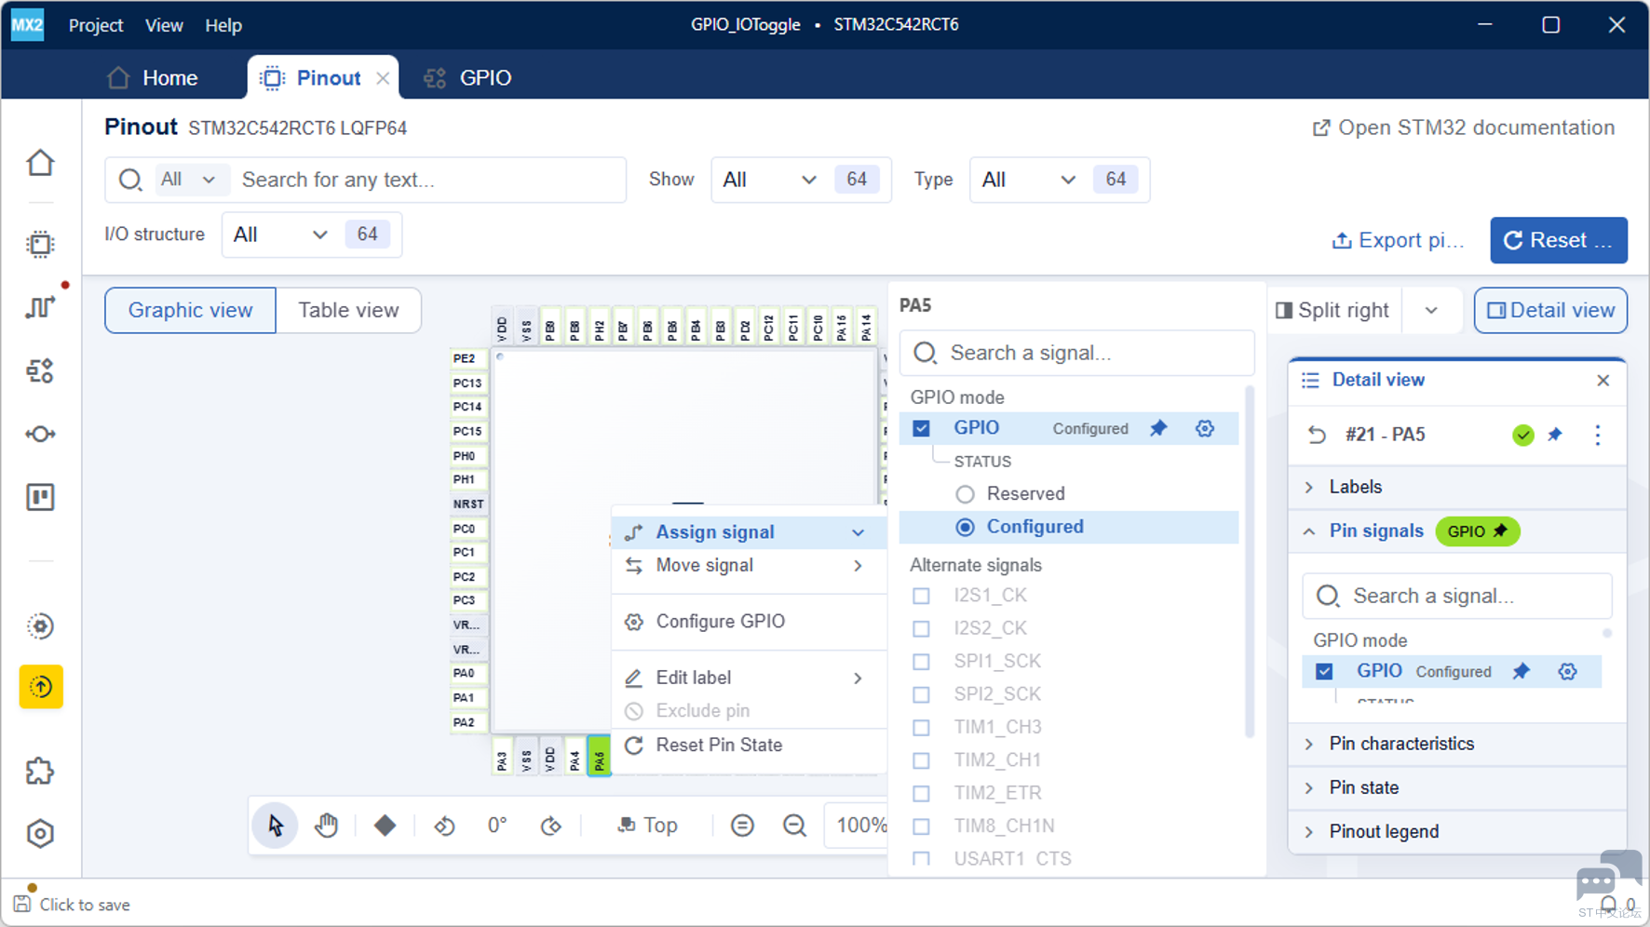Uncheck GPIO checkbox in PA5 popup
The width and height of the screenshot is (1650, 927).
point(921,428)
